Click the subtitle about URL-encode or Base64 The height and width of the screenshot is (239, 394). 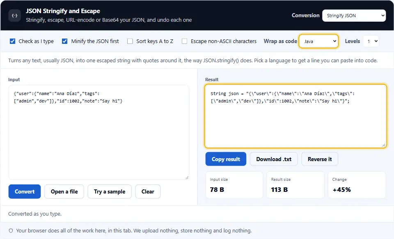(x=109, y=20)
